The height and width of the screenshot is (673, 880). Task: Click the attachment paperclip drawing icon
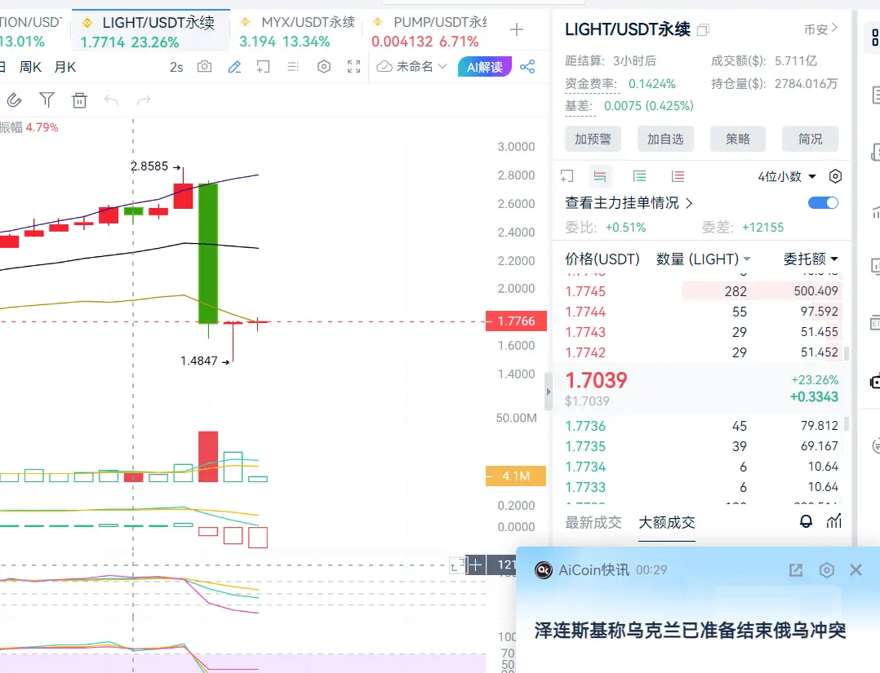[14, 100]
